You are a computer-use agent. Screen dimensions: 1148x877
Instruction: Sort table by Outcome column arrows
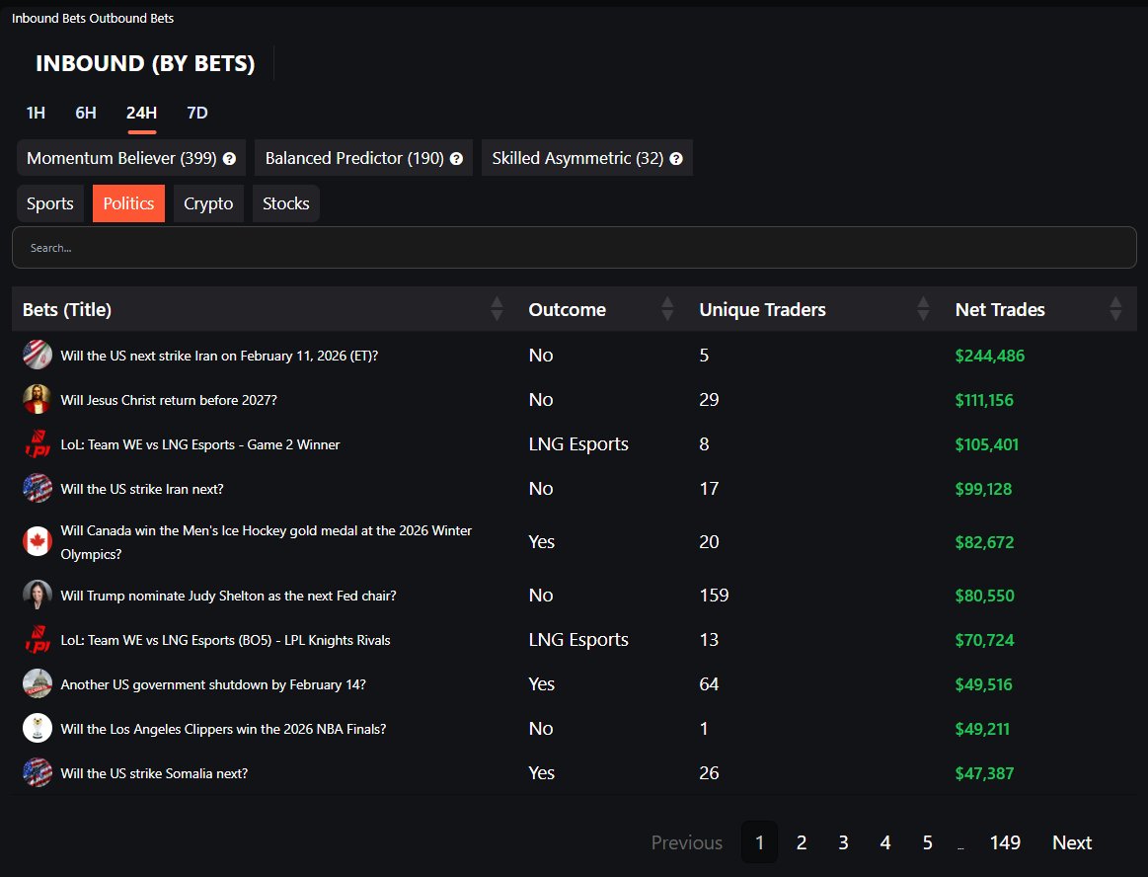coord(667,309)
